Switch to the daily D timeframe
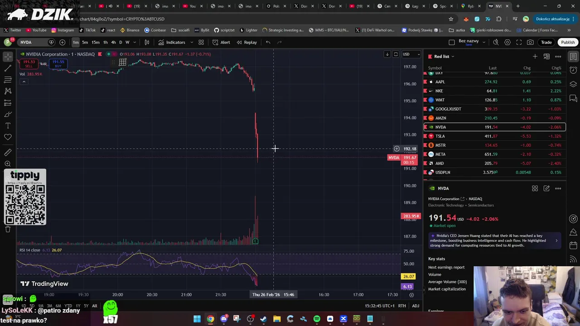Screen dimensions: 580x326 121,42
